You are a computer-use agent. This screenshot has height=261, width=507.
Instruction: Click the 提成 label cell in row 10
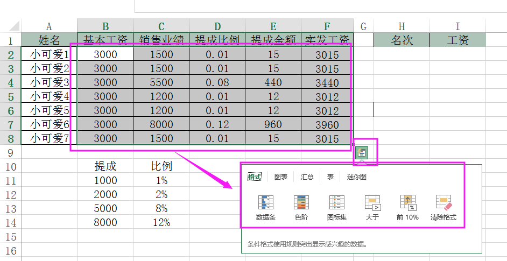(105, 166)
